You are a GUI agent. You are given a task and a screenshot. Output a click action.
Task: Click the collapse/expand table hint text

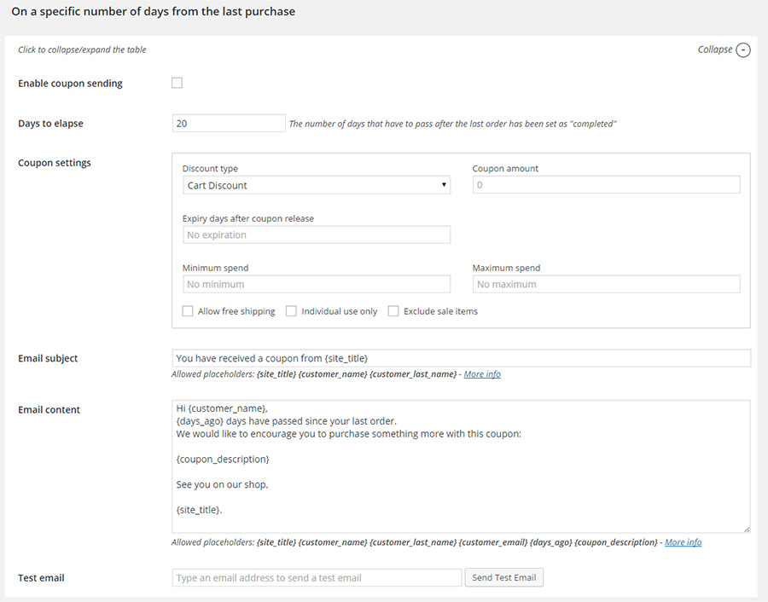82,49
